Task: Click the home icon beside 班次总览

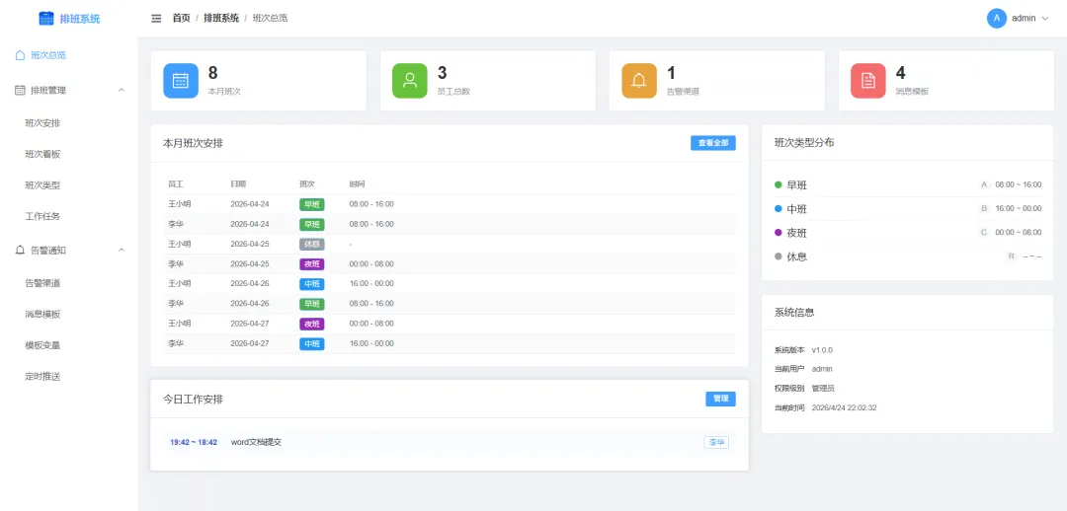Action: [x=20, y=55]
